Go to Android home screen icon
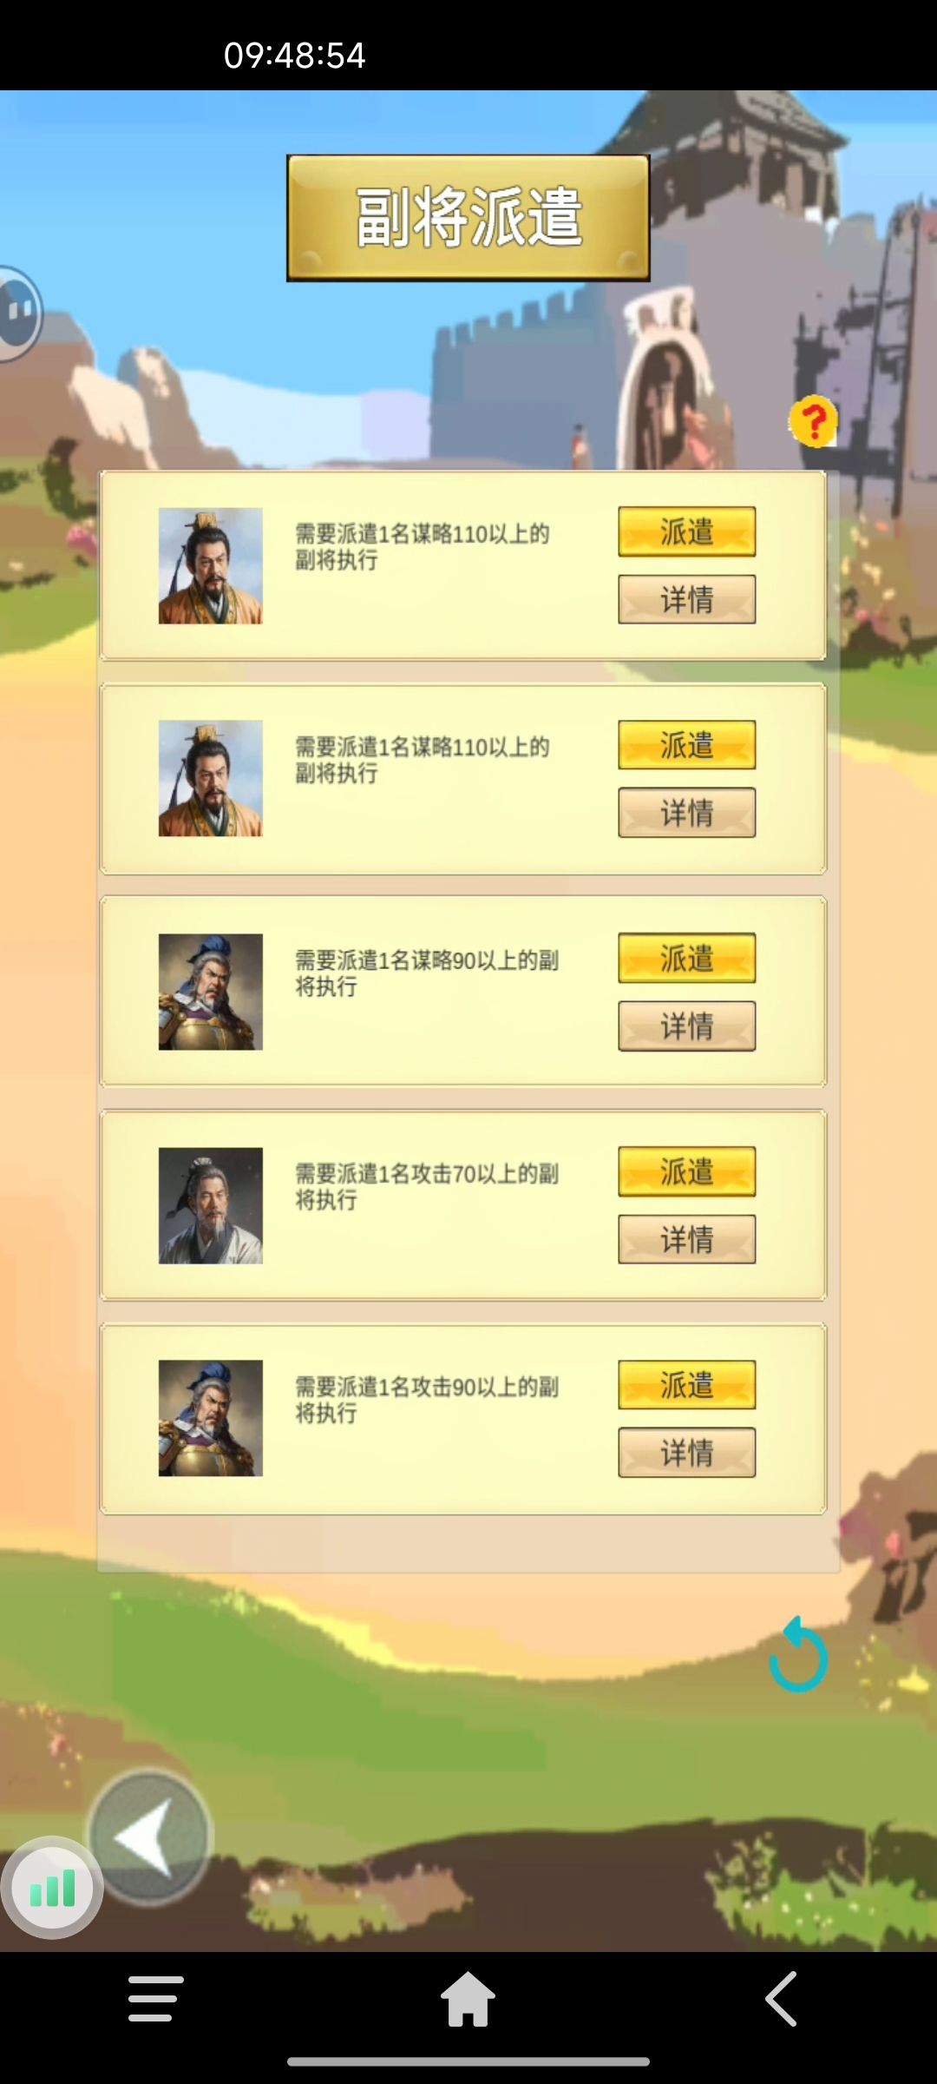The height and width of the screenshot is (2084, 937). click(x=468, y=1998)
